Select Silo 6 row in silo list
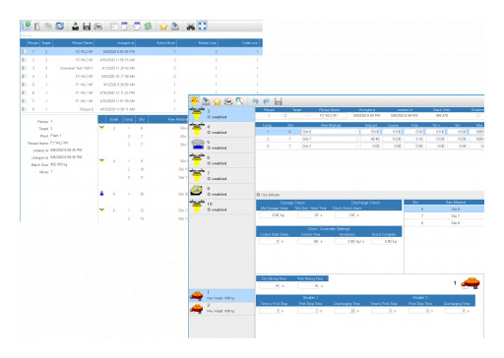504x358 pixels. [x=444, y=209]
